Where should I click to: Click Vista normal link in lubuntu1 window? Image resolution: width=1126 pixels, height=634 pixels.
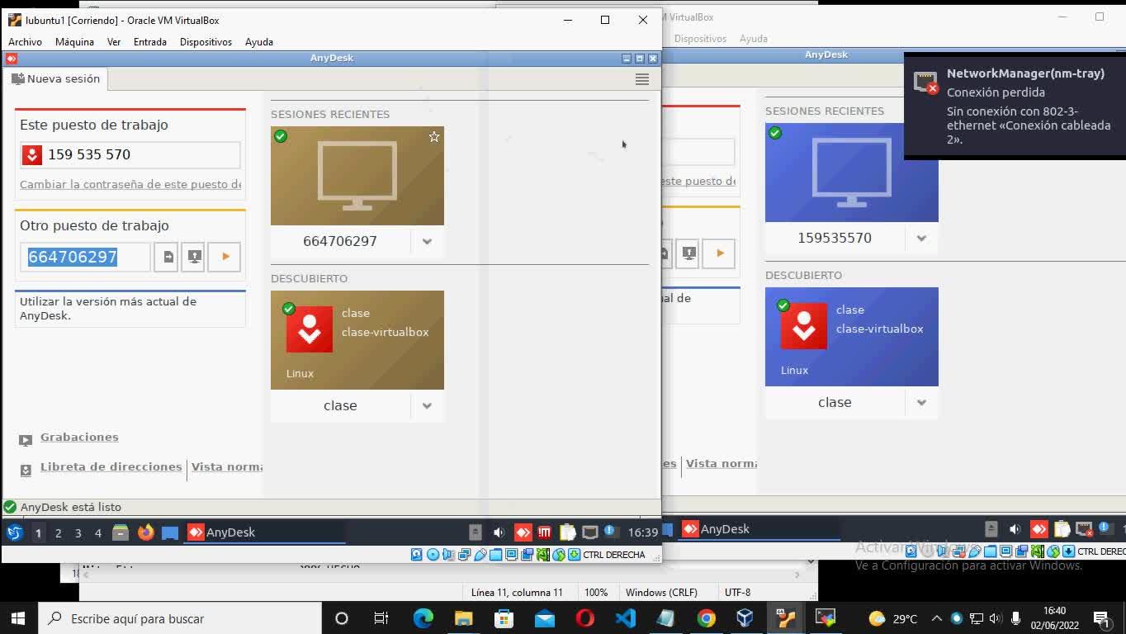(x=227, y=467)
